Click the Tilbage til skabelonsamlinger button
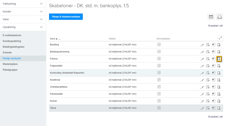Image resolution: width=225 pixels, height=126 pixels. tap(66, 17)
